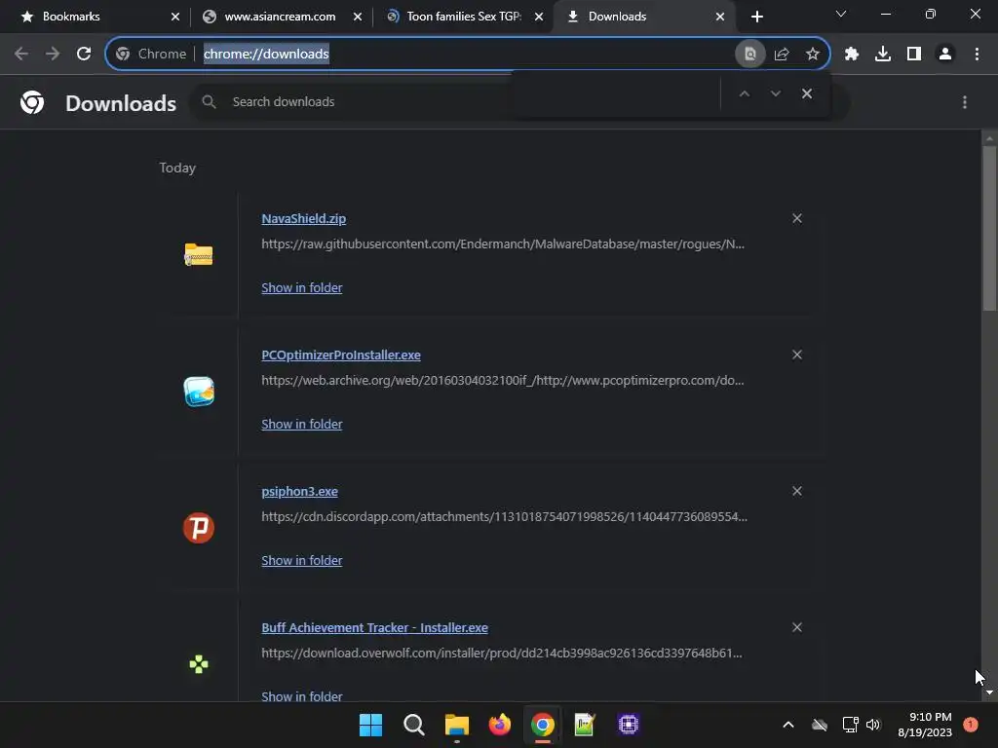Click the scrollbar down arrow
Screen dimensions: 998x748
(x=989, y=692)
